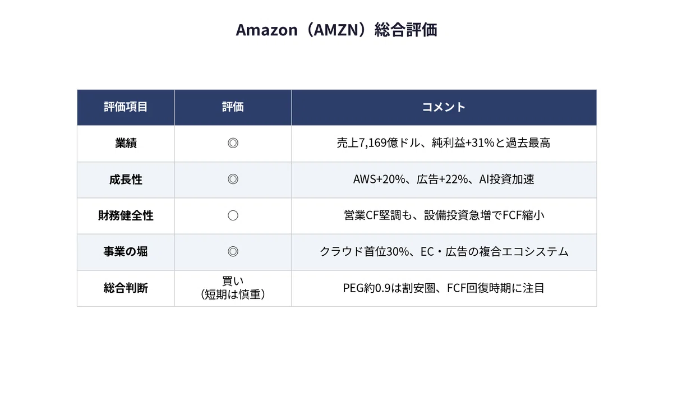Click the double-circle icon in 成長性 row

[x=233, y=179]
